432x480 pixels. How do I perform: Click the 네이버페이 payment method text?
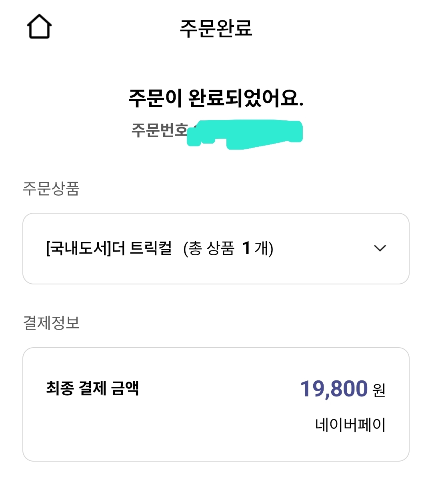point(350,425)
